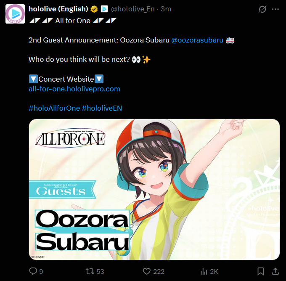Expand the Oozora Subaru guest image
This screenshot has height=281, width=286.
pyautogui.click(x=154, y=189)
